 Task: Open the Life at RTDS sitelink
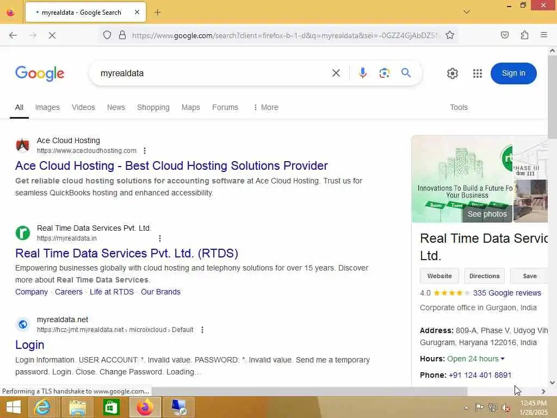112,292
